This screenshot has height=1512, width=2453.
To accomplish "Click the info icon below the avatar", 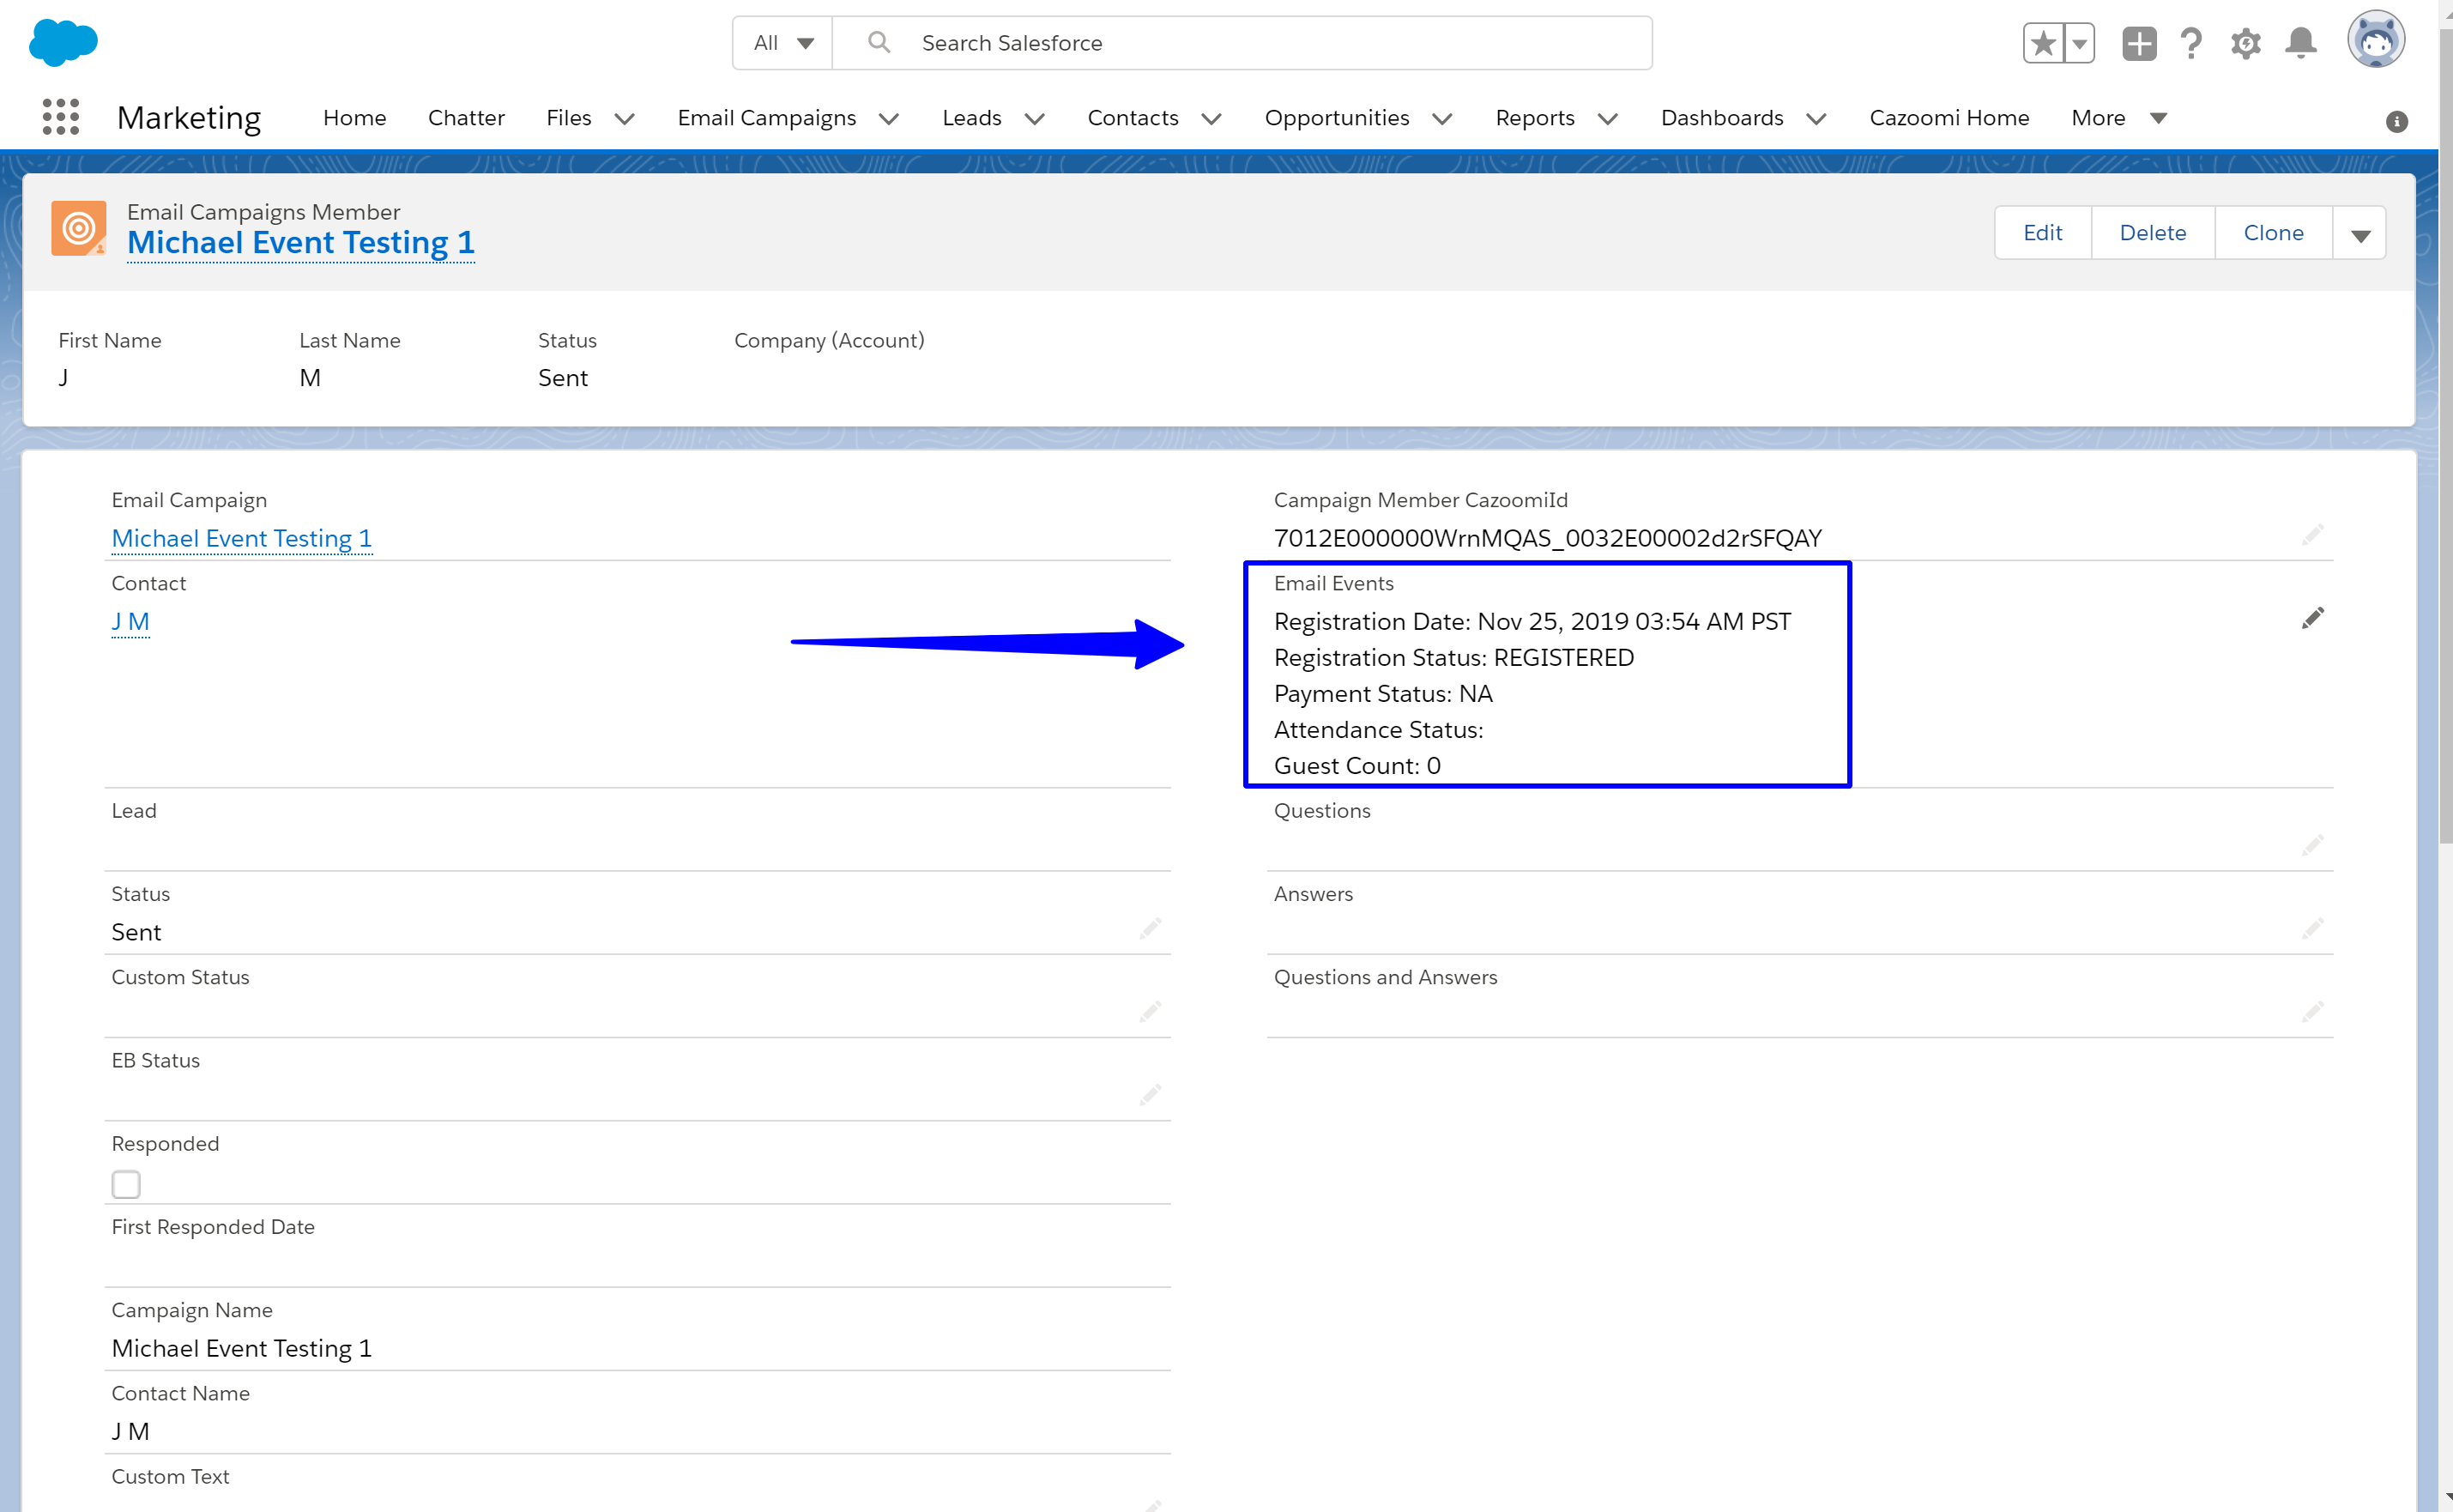I will (2396, 121).
